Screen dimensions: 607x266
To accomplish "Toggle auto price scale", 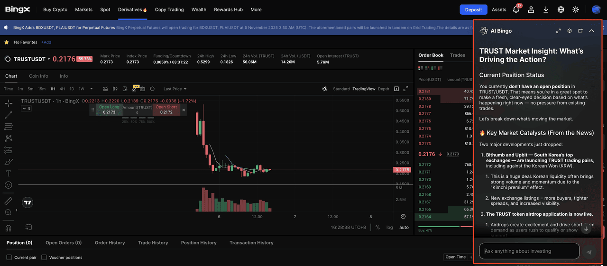I will click(x=404, y=228).
